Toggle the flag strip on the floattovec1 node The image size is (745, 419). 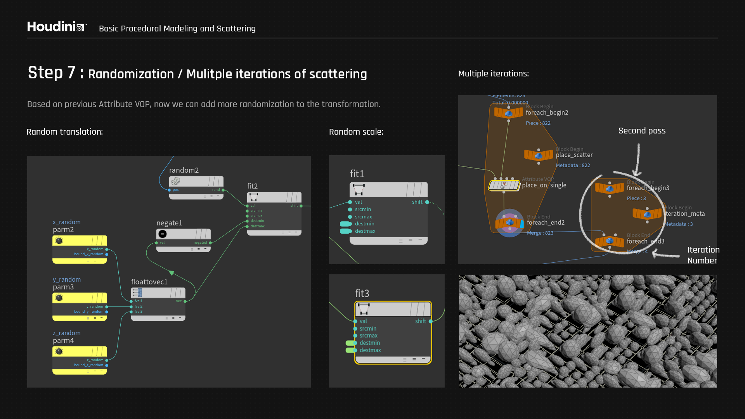tap(178, 293)
